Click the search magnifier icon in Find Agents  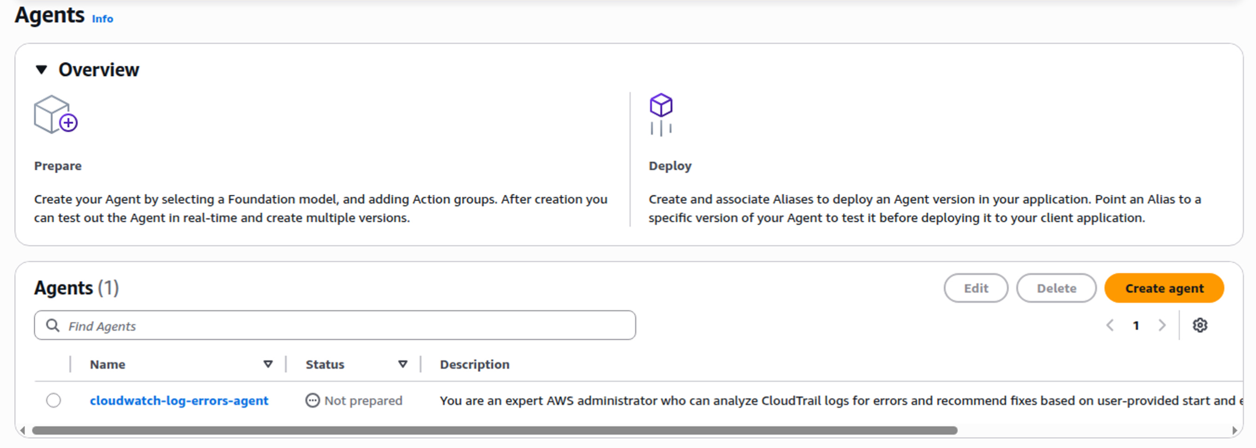[53, 325]
